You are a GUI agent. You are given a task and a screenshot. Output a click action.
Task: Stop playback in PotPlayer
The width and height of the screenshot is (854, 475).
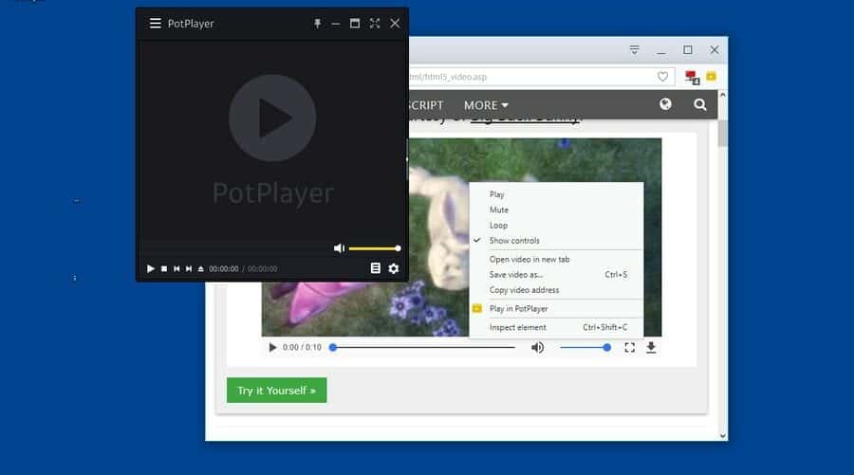click(x=164, y=268)
